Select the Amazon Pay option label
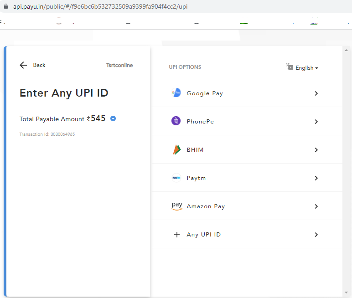Viewport: 352px width, 298px height. coord(206,206)
